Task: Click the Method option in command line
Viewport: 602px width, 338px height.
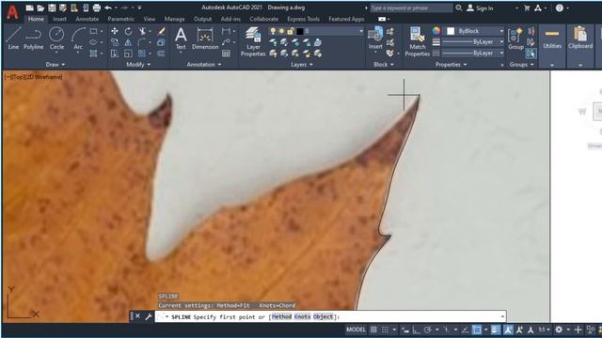Action: click(282, 316)
